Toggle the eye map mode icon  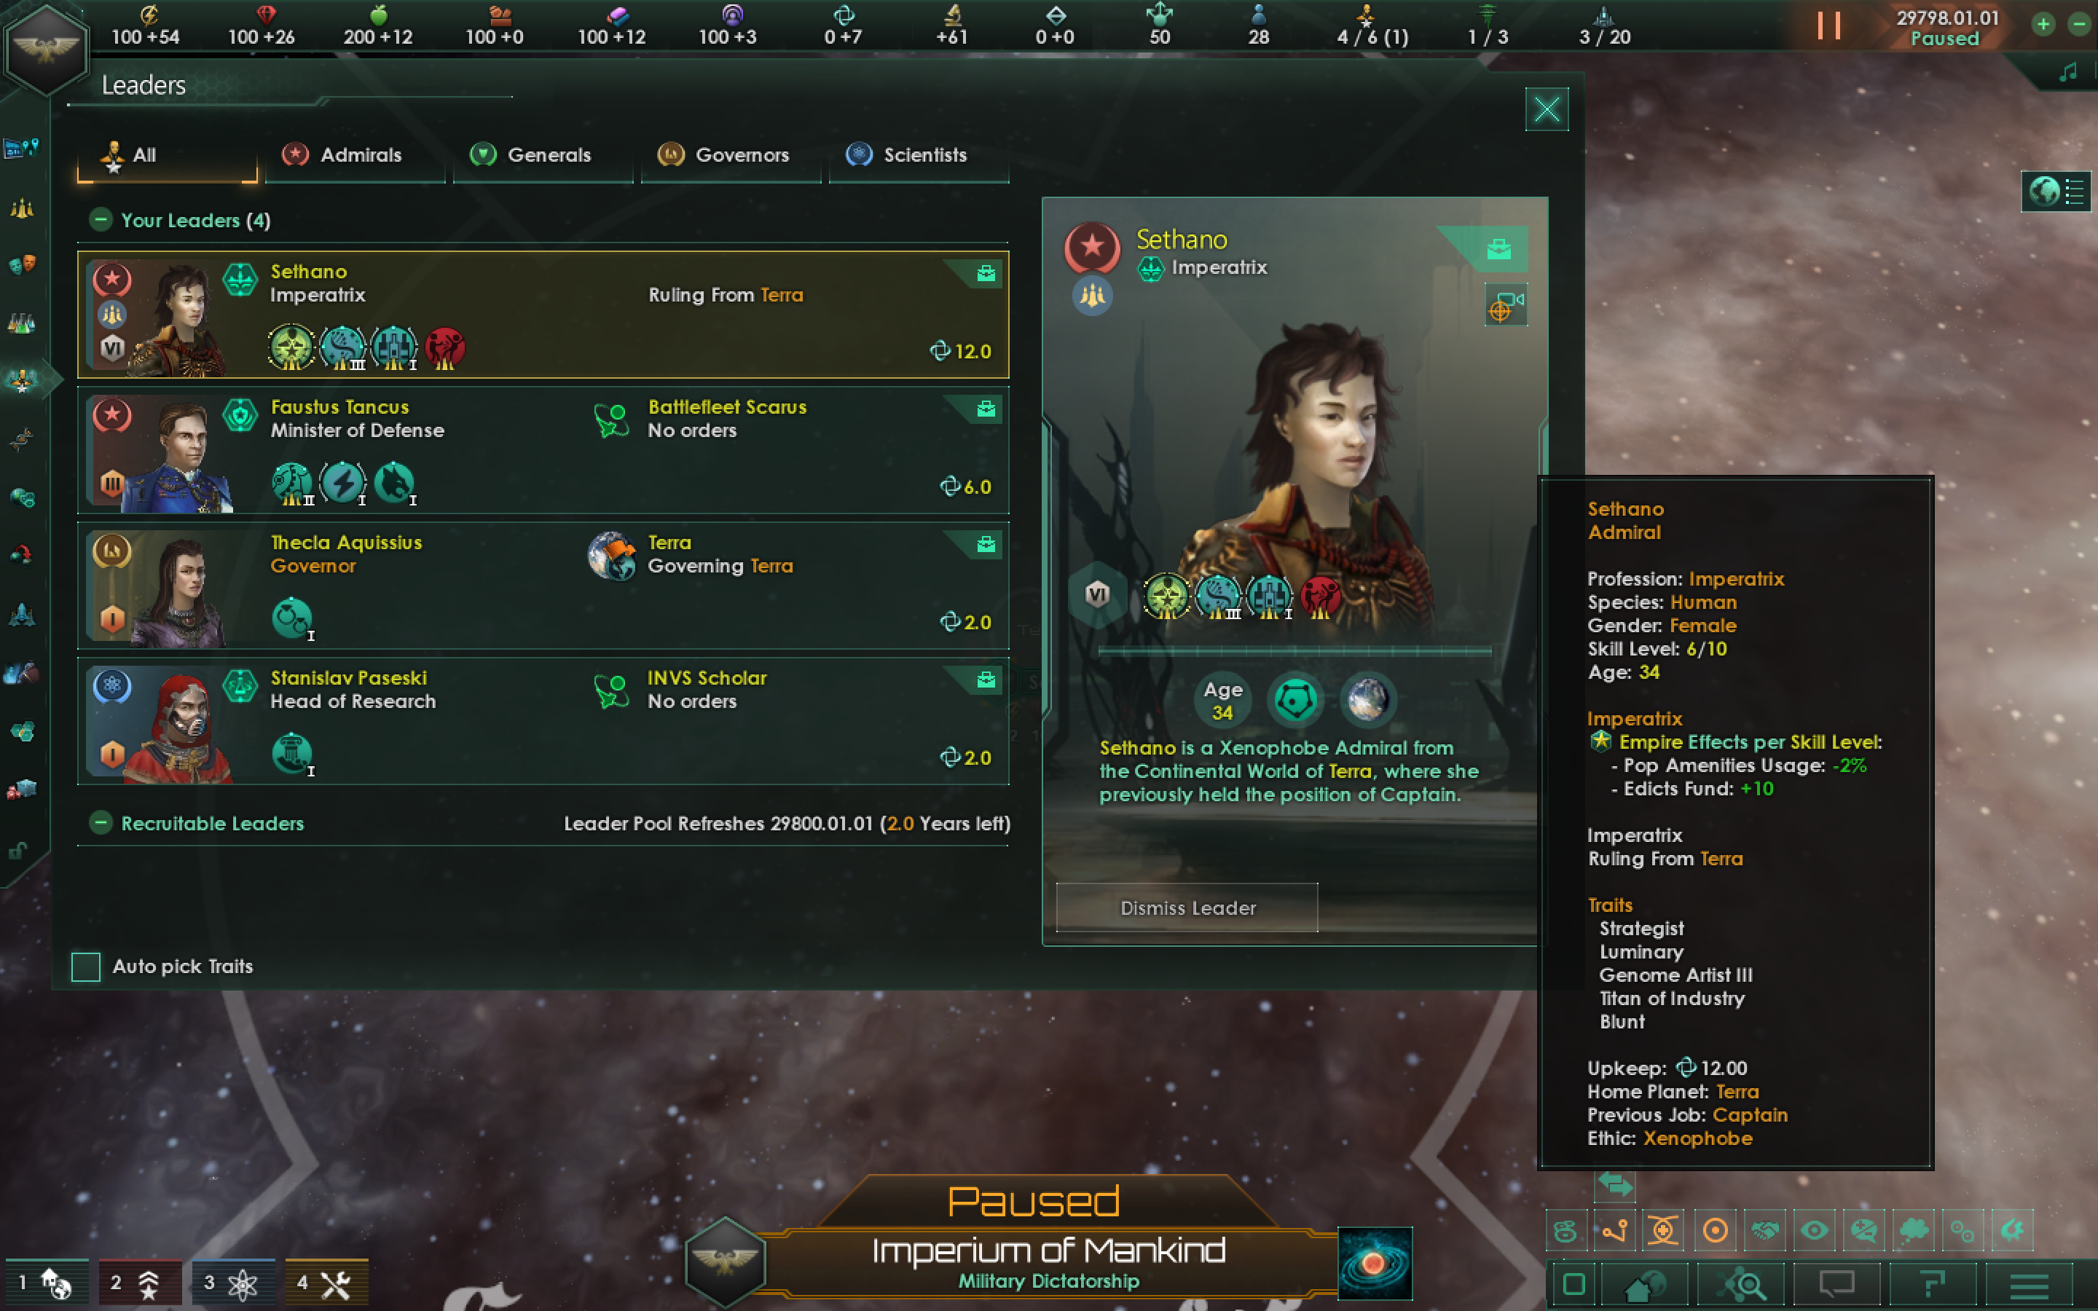(1815, 1229)
